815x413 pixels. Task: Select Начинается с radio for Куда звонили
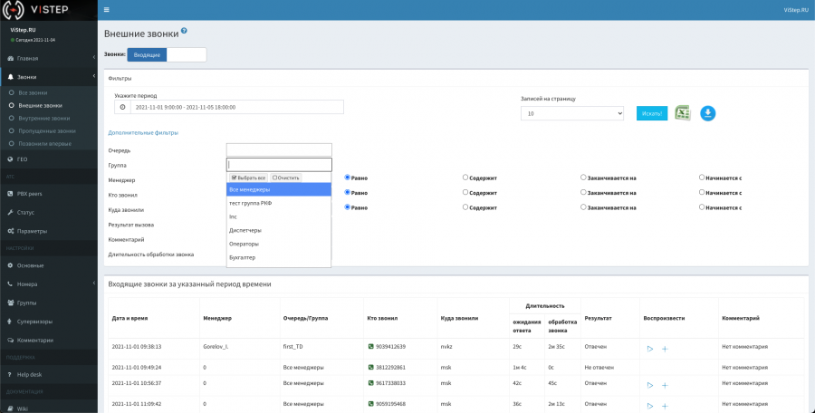click(702, 206)
